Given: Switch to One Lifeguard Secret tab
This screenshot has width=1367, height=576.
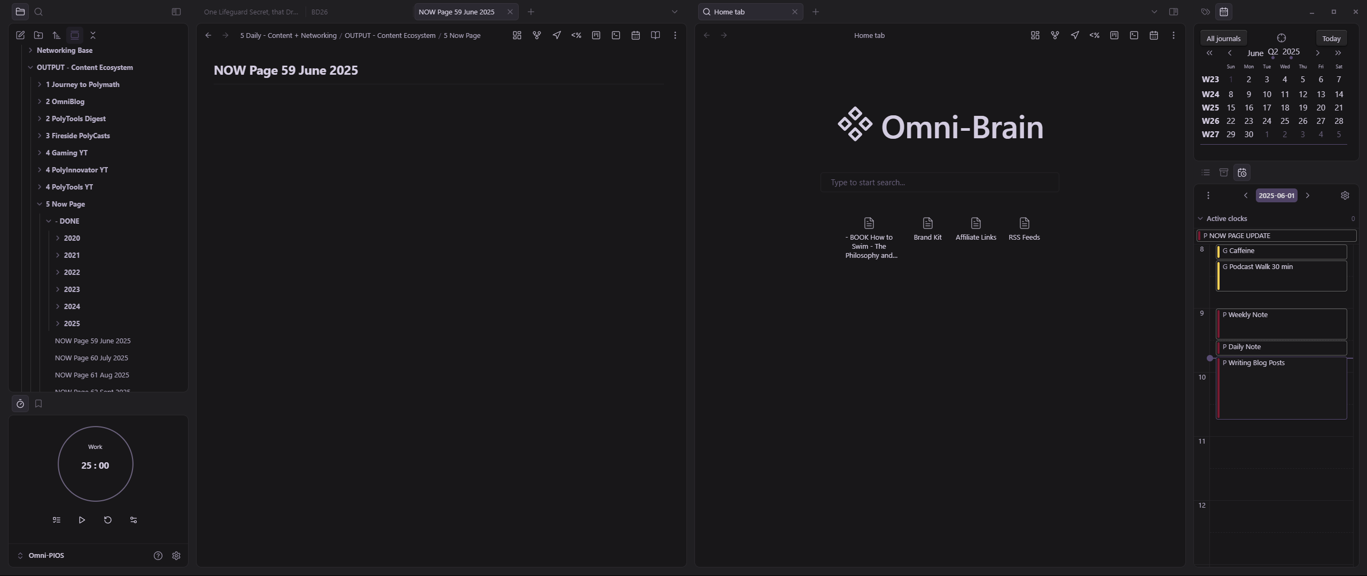Looking at the screenshot, I should 251,12.
